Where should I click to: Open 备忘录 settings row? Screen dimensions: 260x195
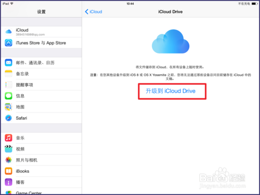(x=42, y=74)
